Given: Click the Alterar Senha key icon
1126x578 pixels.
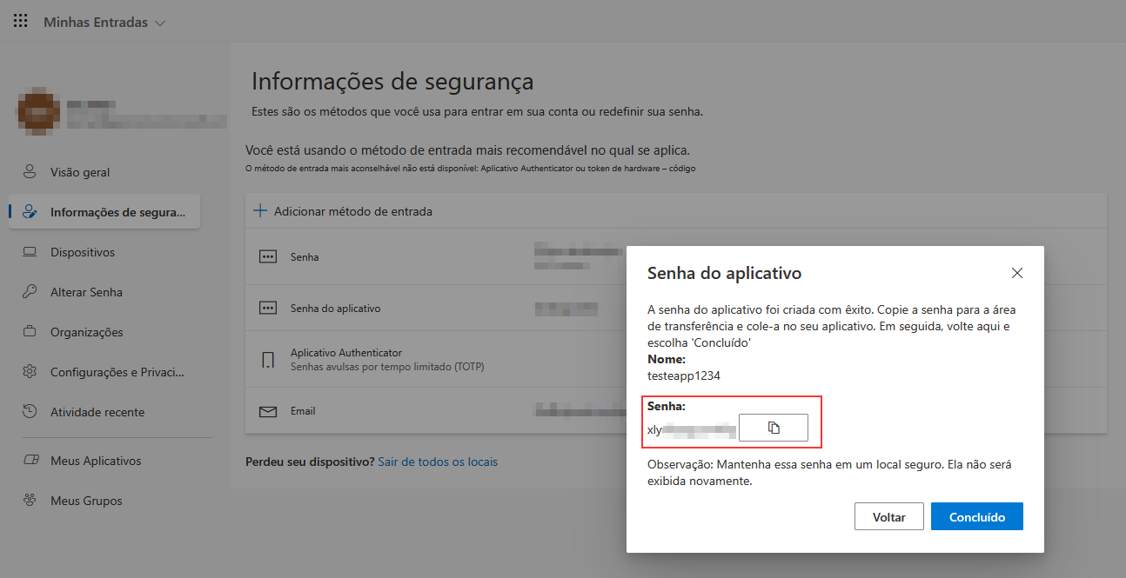Looking at the screenshot, I should point(30,292).
